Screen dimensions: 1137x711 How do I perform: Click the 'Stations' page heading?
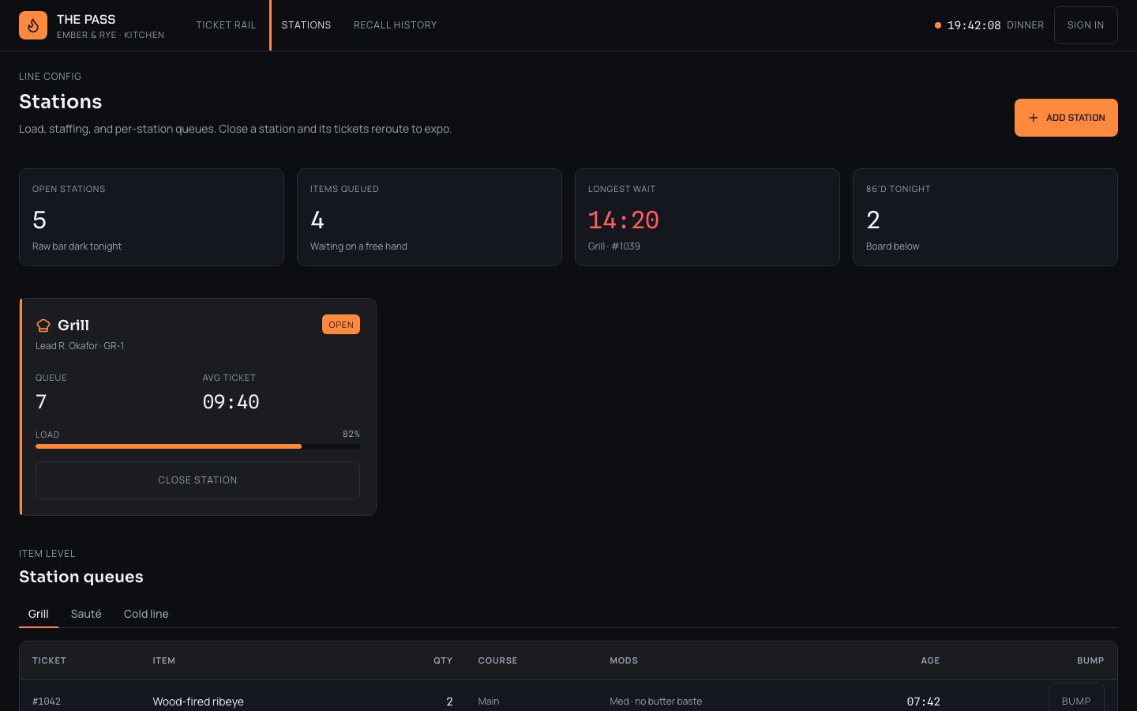point(61,102)
